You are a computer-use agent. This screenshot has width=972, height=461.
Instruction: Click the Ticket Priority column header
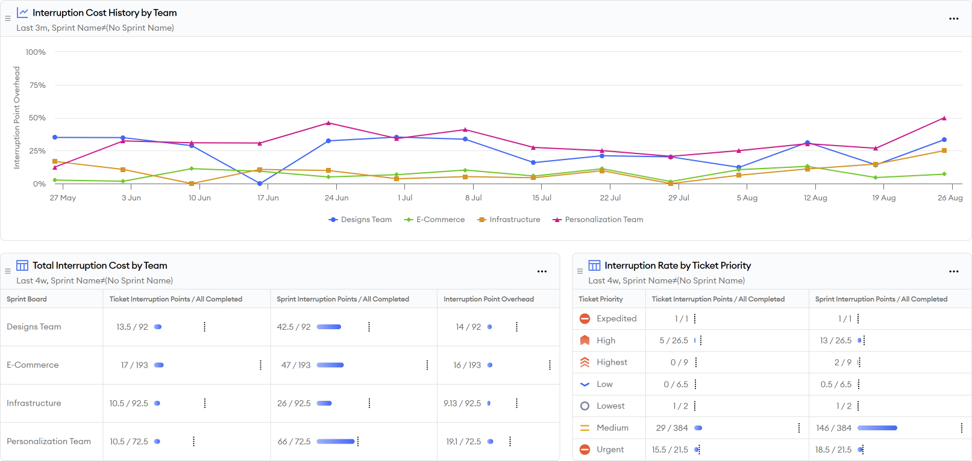click(x=601, y=299)
